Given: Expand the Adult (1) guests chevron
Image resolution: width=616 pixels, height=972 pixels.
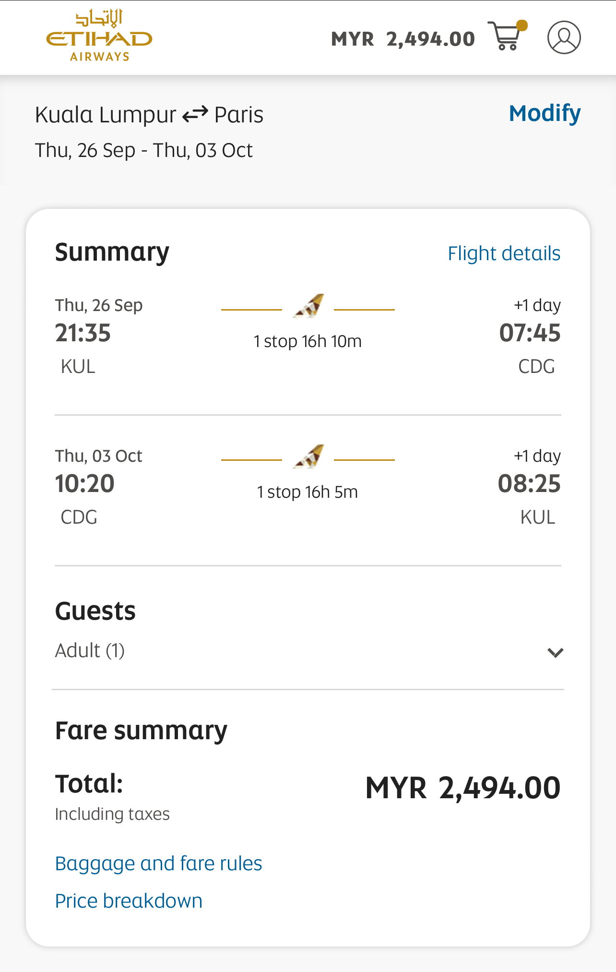Looking at the screenshot, I should click(555, 652).
